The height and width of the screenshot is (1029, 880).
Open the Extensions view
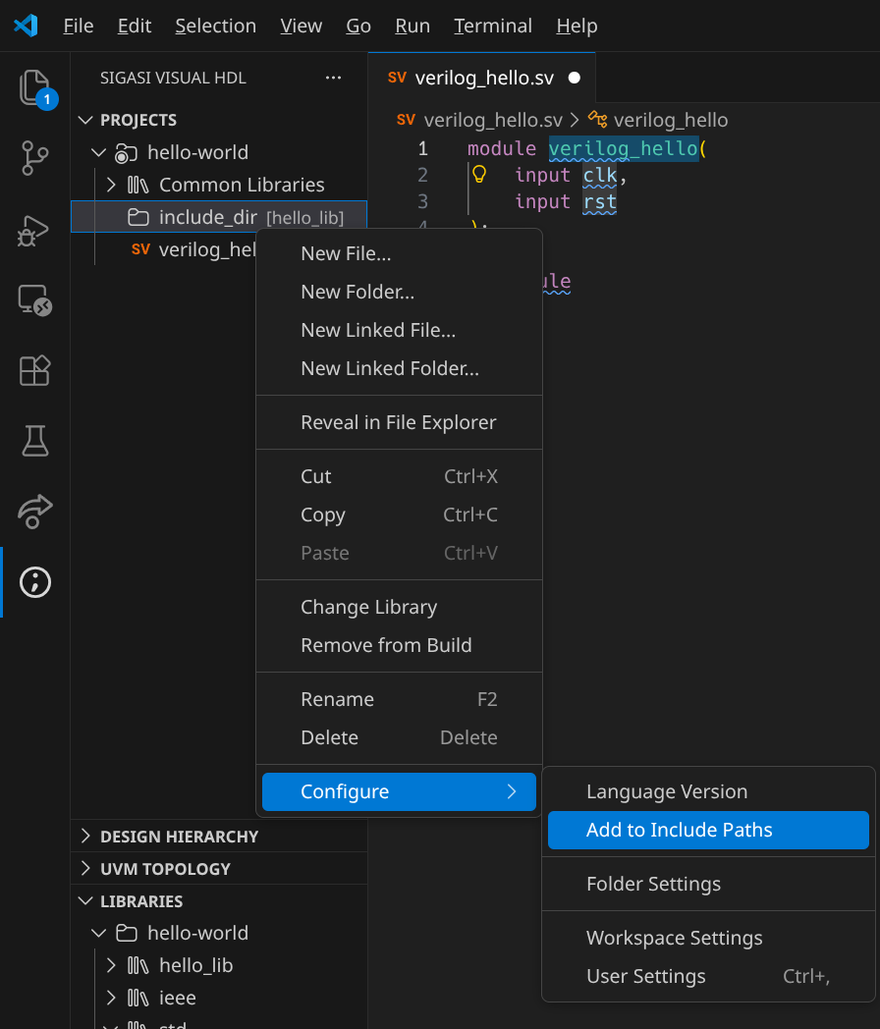[34, 370]
